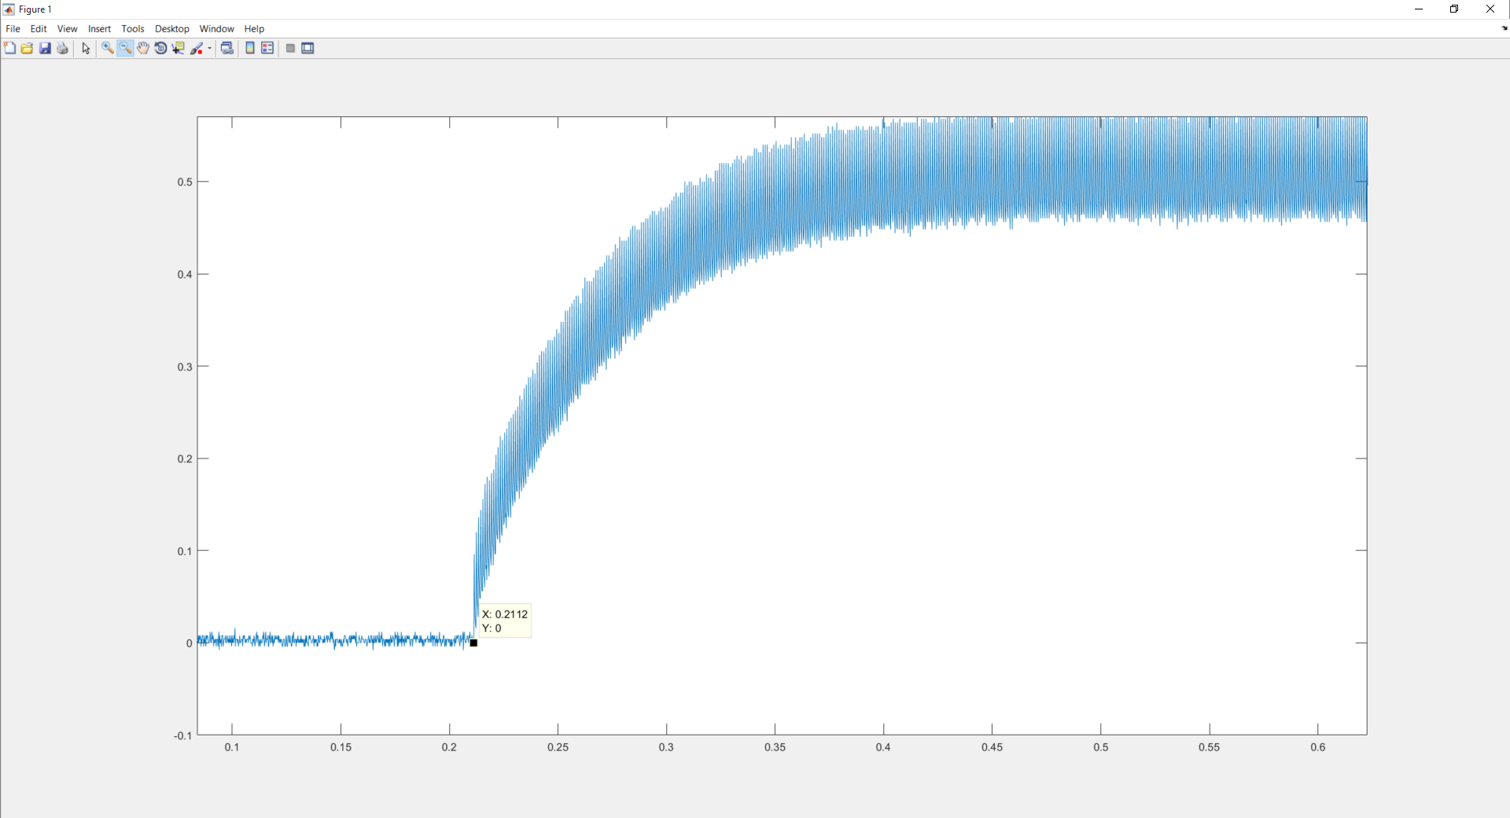Click the x-axis label 0.6
The width and height of the screenshot is (1510, 818).
pyautogui.click(x=1318, y=747)
